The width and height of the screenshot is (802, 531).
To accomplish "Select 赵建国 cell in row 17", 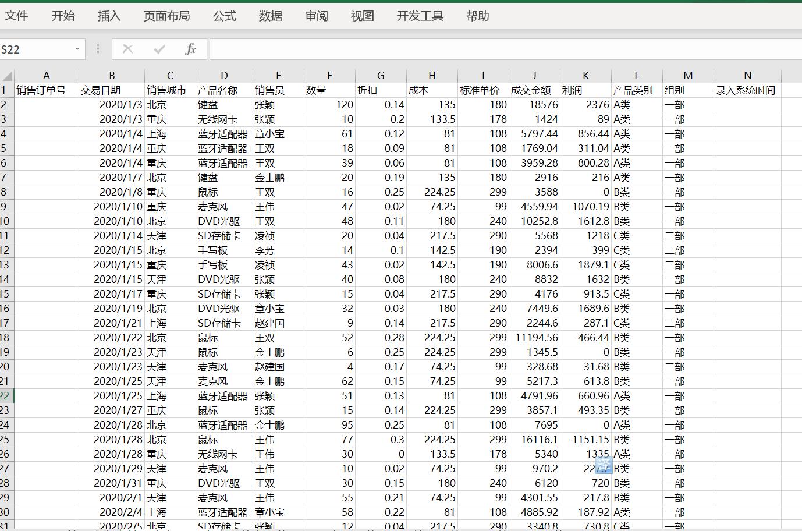I will (x=278, y=323).
